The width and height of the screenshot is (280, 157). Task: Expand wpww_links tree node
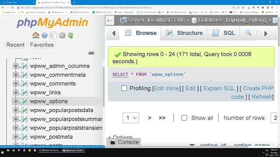(x=16, y=92)
